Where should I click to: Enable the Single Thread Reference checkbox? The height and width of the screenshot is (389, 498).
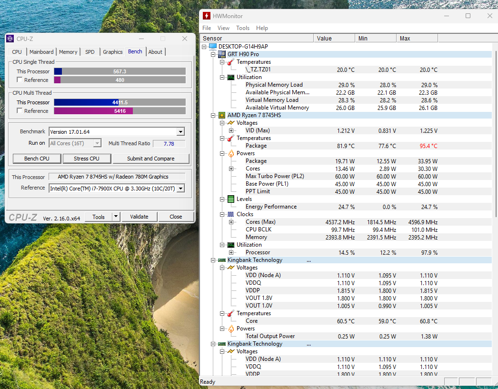tap(20, 80)
